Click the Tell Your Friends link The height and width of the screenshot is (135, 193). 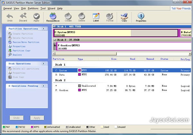(x=181, y=8)
